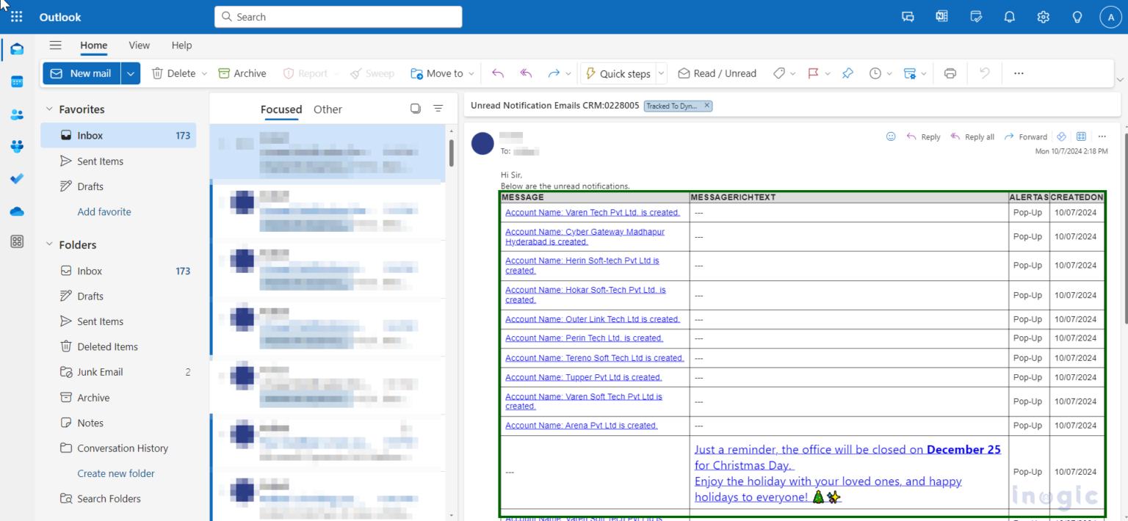Open the View menu
1128x521 pixels.
139,45
